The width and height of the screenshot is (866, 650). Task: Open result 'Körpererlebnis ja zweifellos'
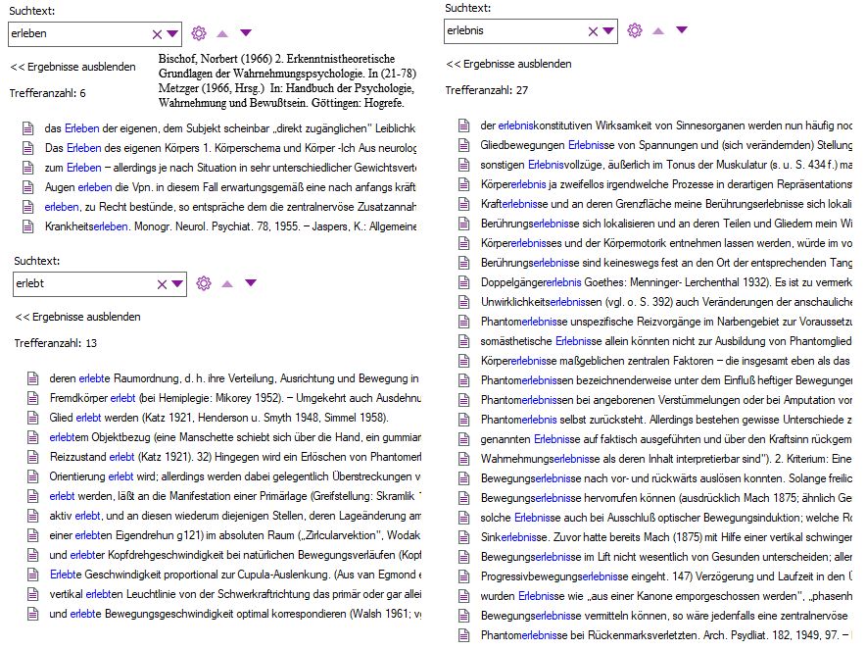pos(666,184)
